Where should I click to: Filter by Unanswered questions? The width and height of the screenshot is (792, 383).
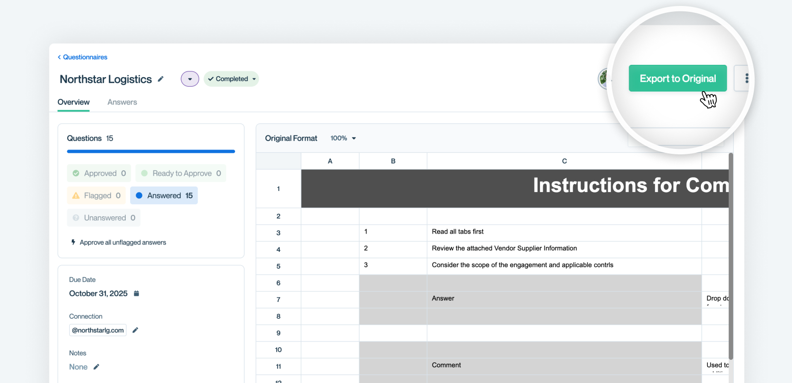(103, 218)
